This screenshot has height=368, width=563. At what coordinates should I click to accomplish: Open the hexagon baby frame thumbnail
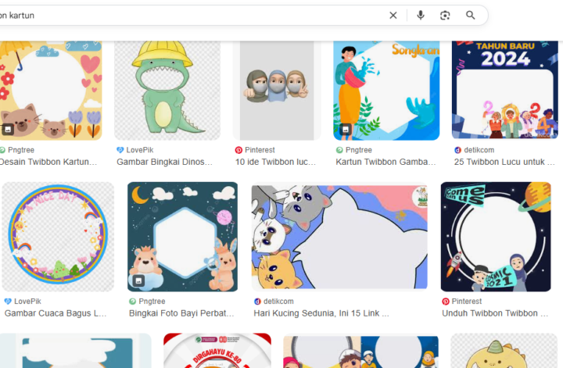coord(182,237)
